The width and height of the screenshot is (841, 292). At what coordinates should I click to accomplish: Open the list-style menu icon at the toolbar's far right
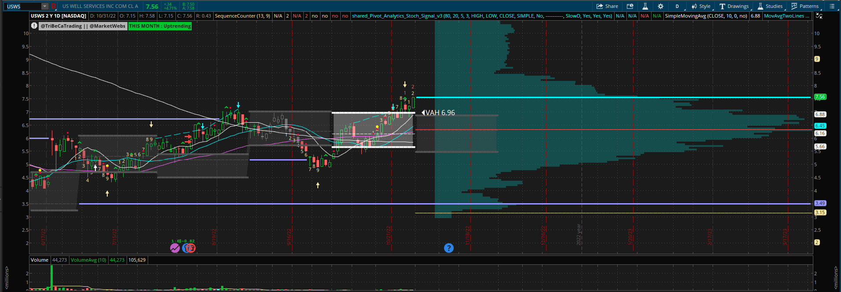(x=832, y=6)
